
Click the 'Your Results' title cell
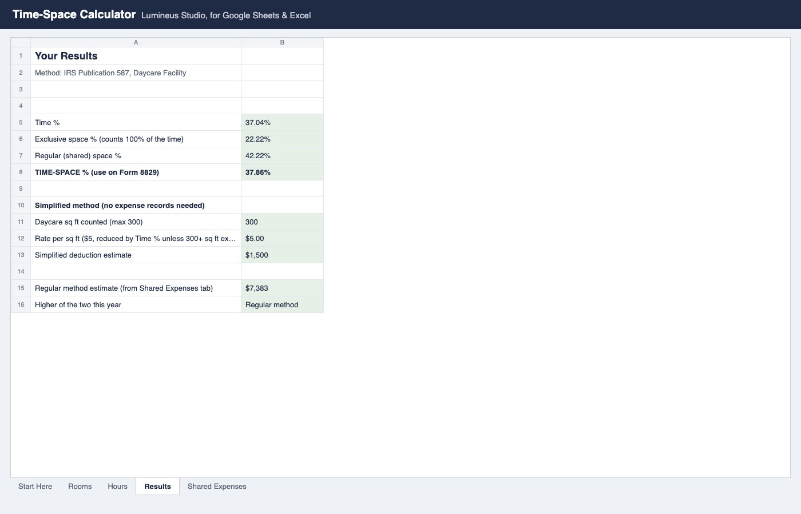136,55
